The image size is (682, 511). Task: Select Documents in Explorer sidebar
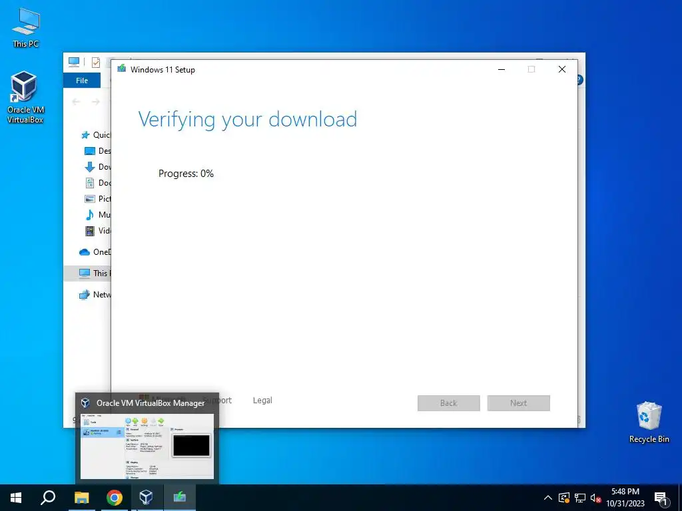click(97, 183)
